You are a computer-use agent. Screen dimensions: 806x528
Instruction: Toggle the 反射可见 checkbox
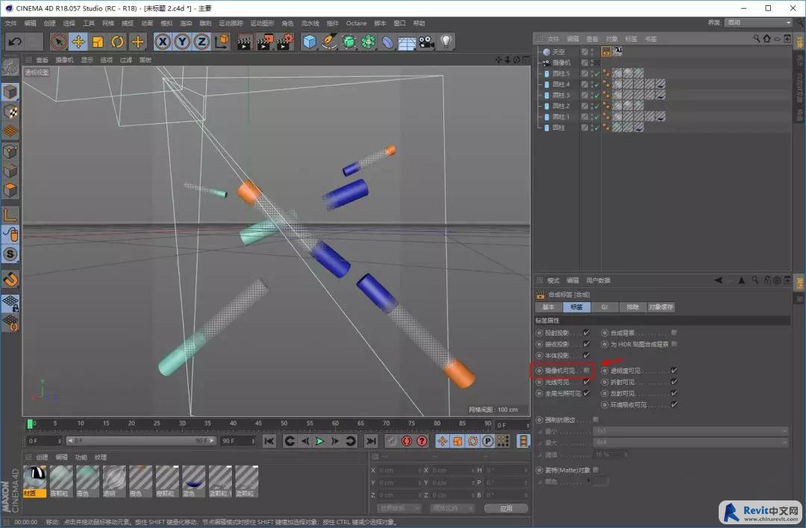tap(674, 394)
